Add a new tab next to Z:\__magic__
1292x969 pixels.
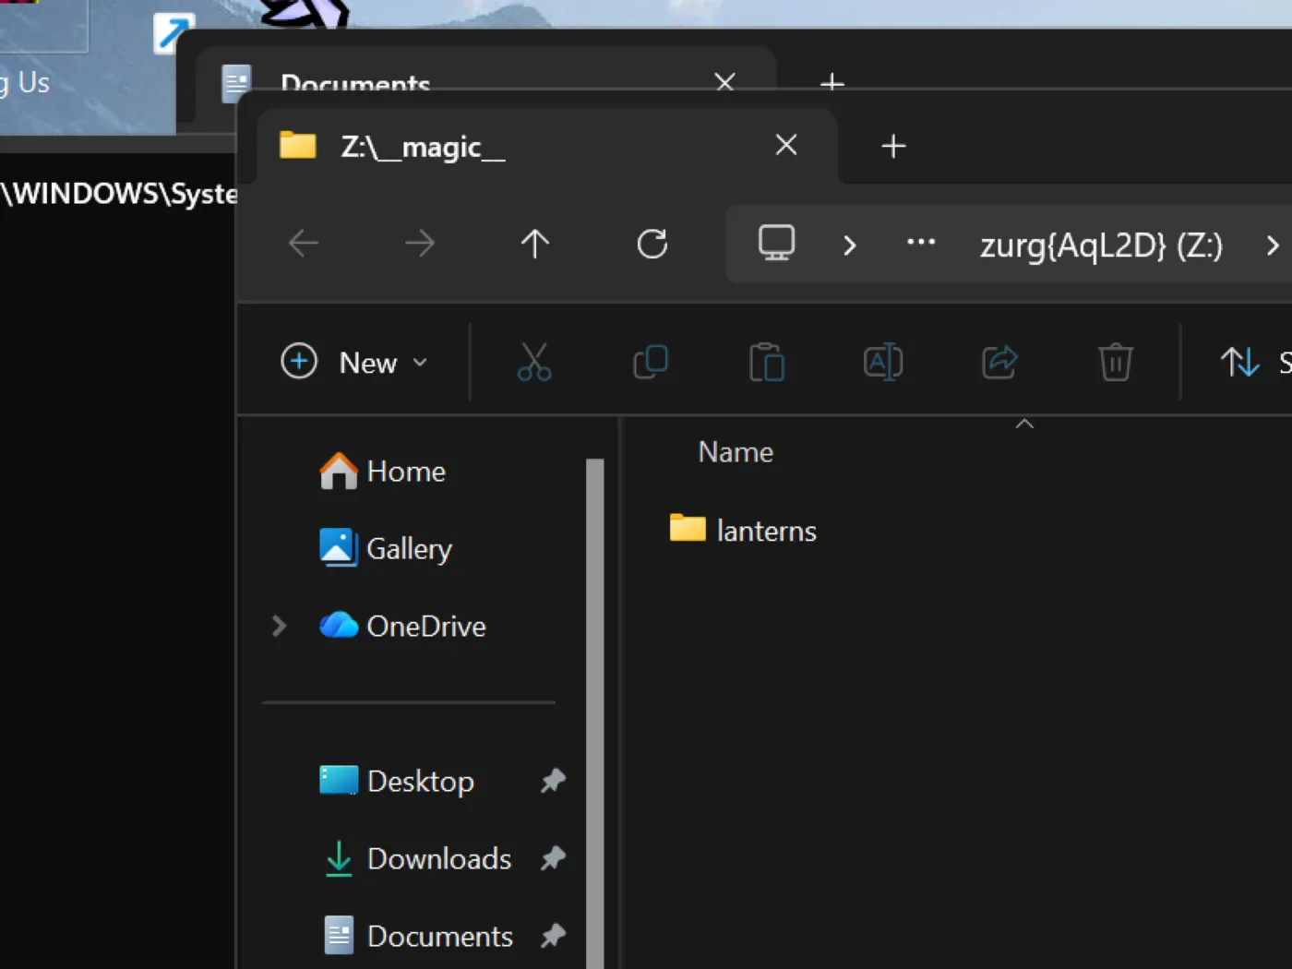[x=893, y=146]
